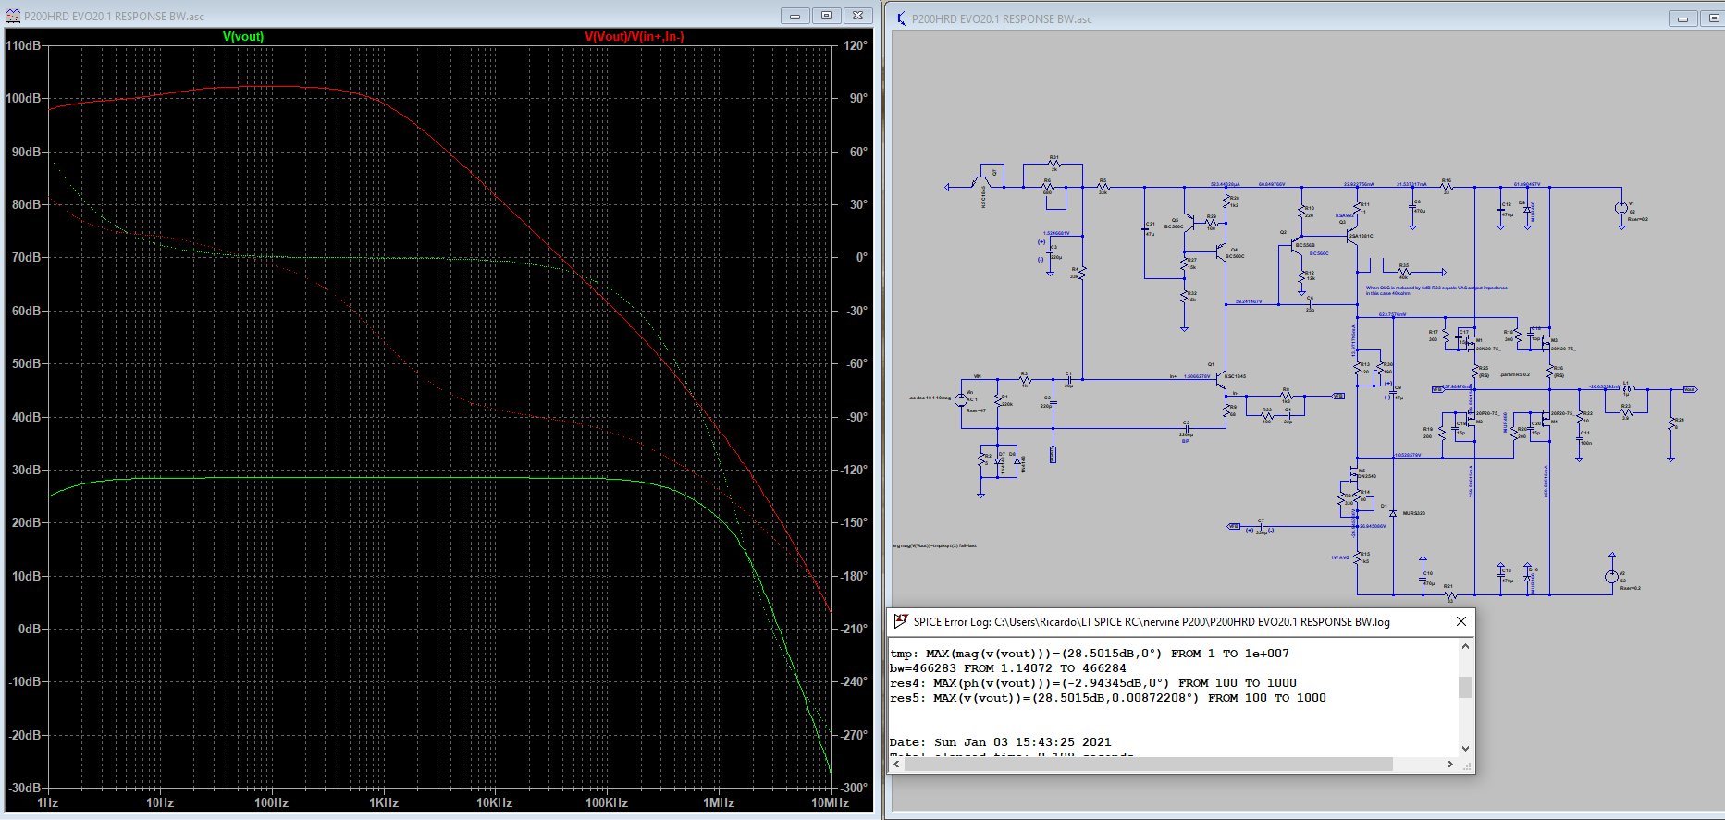The image size is (1725, 820).
Task: Select the R16 33 ohm resistor
Action: pyautogui.click(x=1447, y=187)
